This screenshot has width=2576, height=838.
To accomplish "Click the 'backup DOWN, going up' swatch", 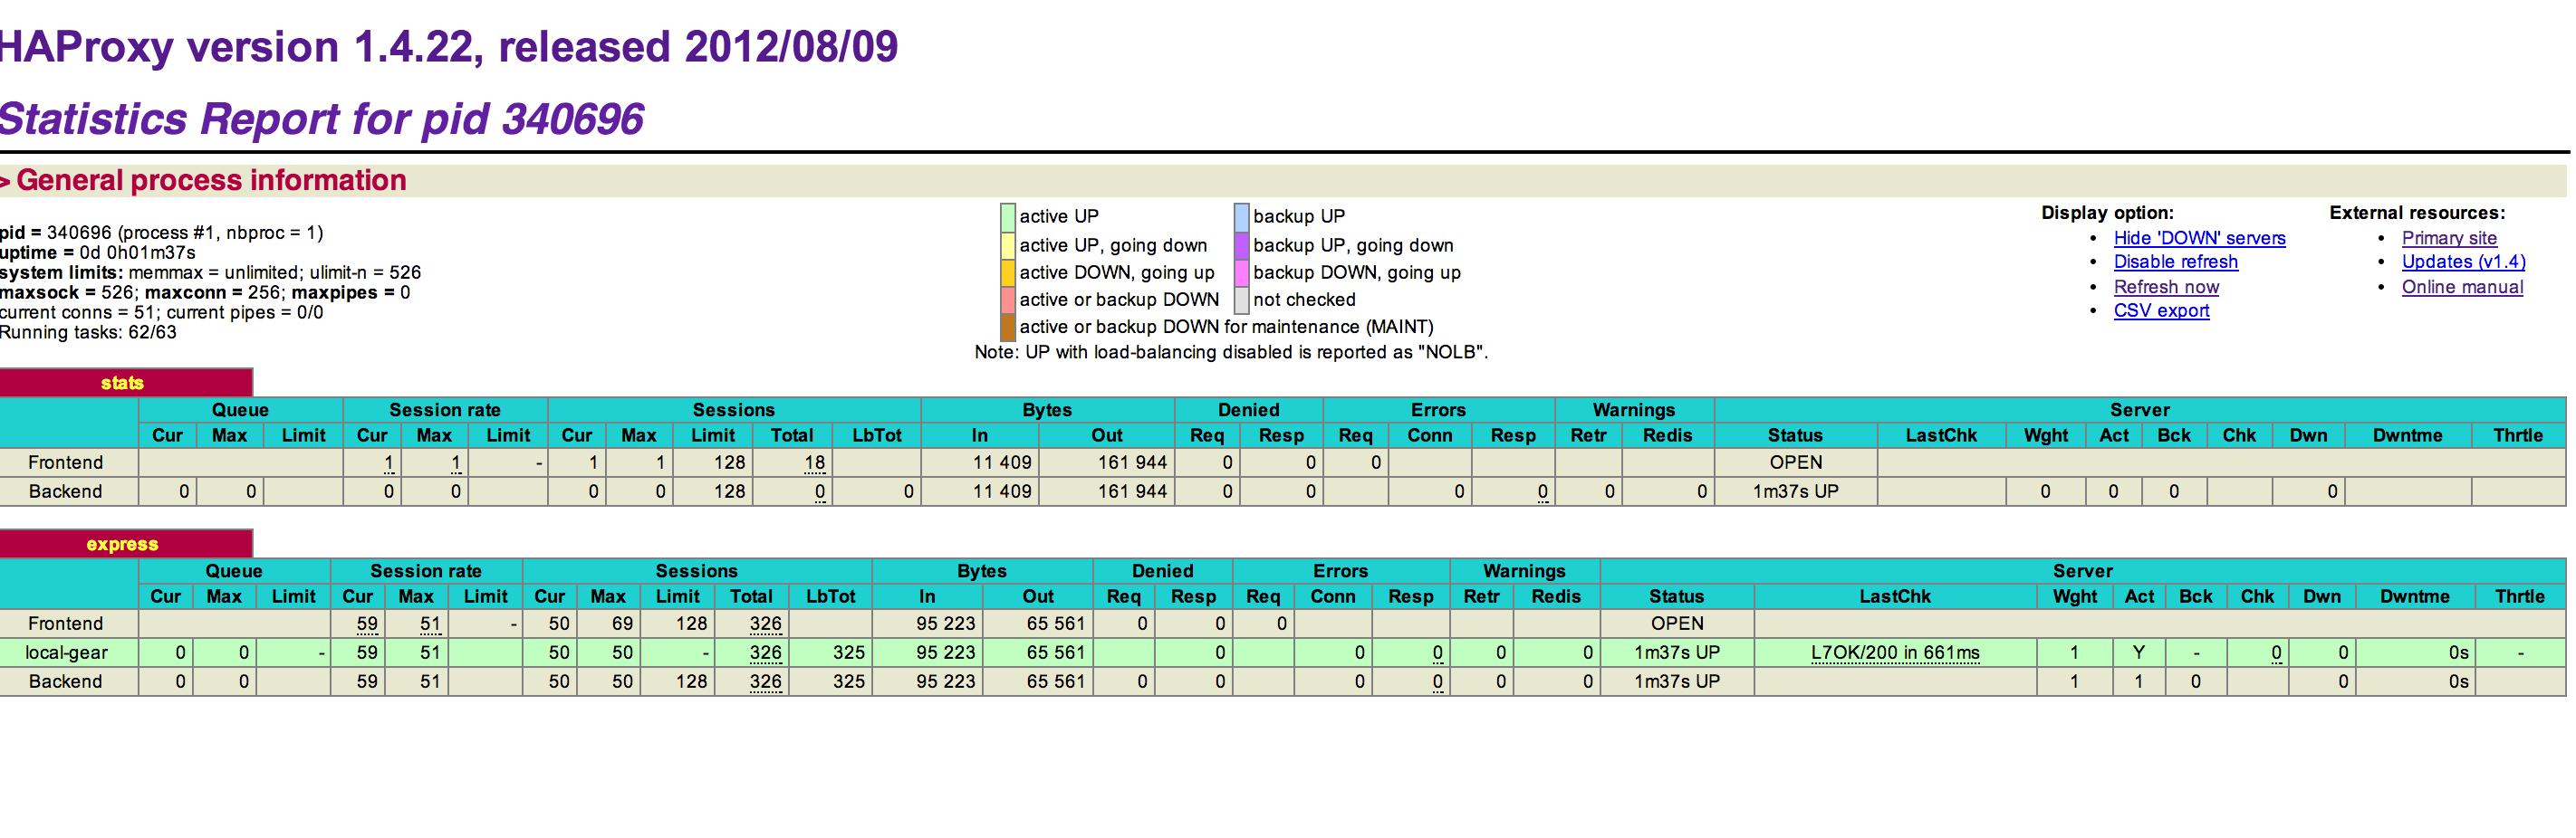I will click(1242, 272).
